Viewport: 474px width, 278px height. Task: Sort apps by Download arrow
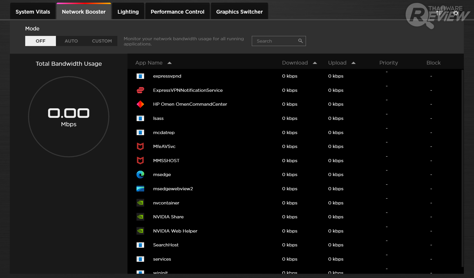(x=315, y=63)
